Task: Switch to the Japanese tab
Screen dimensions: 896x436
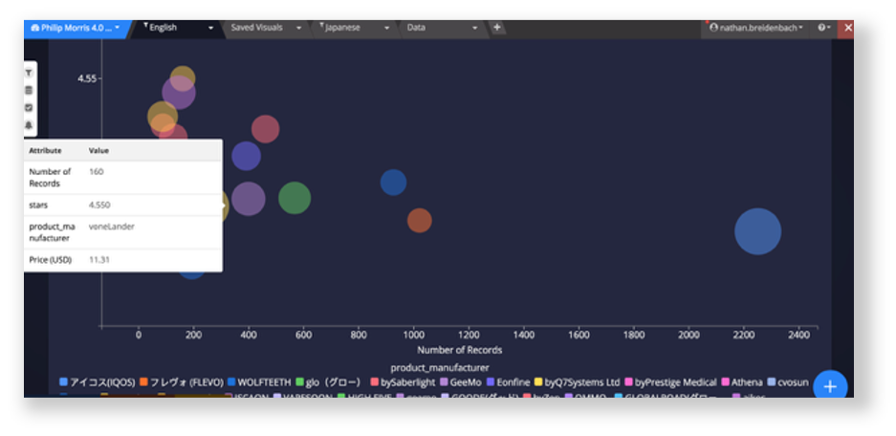Action: [x=341, y=28]
